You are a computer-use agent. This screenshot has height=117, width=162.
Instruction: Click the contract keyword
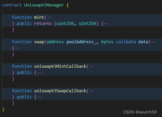coord(12,5)
